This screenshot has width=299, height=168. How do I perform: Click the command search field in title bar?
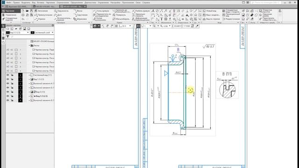pyautogui.click(x=266, y=3)
